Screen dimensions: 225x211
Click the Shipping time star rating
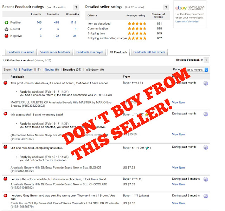(137, 33)
